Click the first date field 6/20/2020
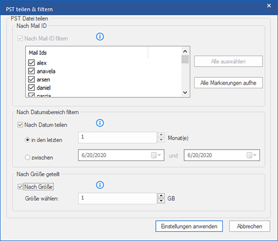The height and width of the screenshot is (241, 278). pos(121,155)
